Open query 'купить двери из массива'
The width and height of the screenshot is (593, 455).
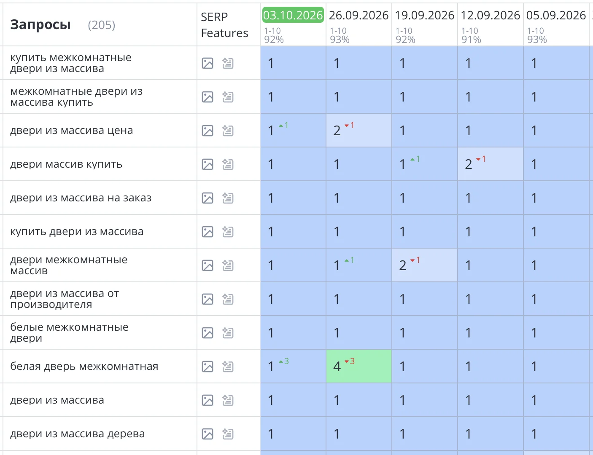pos(77,232)
